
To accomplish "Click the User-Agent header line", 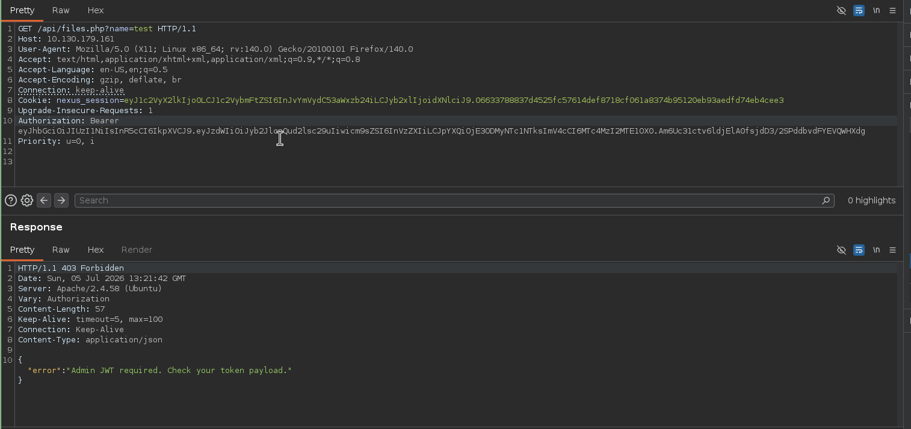I will (215, 49).
